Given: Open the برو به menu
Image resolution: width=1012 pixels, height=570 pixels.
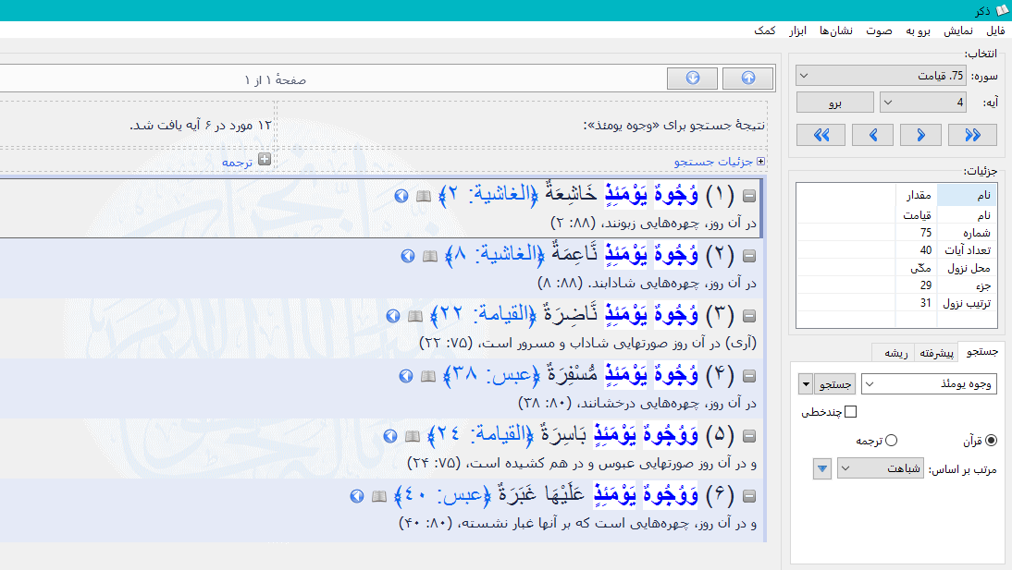Looking at the screenshot, I should (x=918, y=30).
